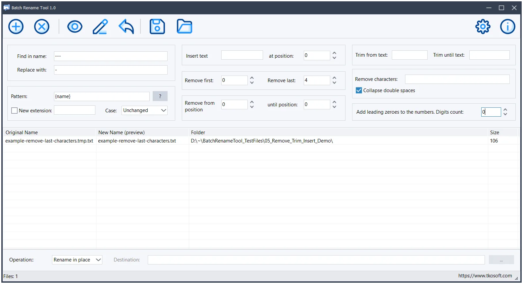The width and height of the screenshot is (523, 284).
Task: Click the size value 106
Action: [494, 141]
